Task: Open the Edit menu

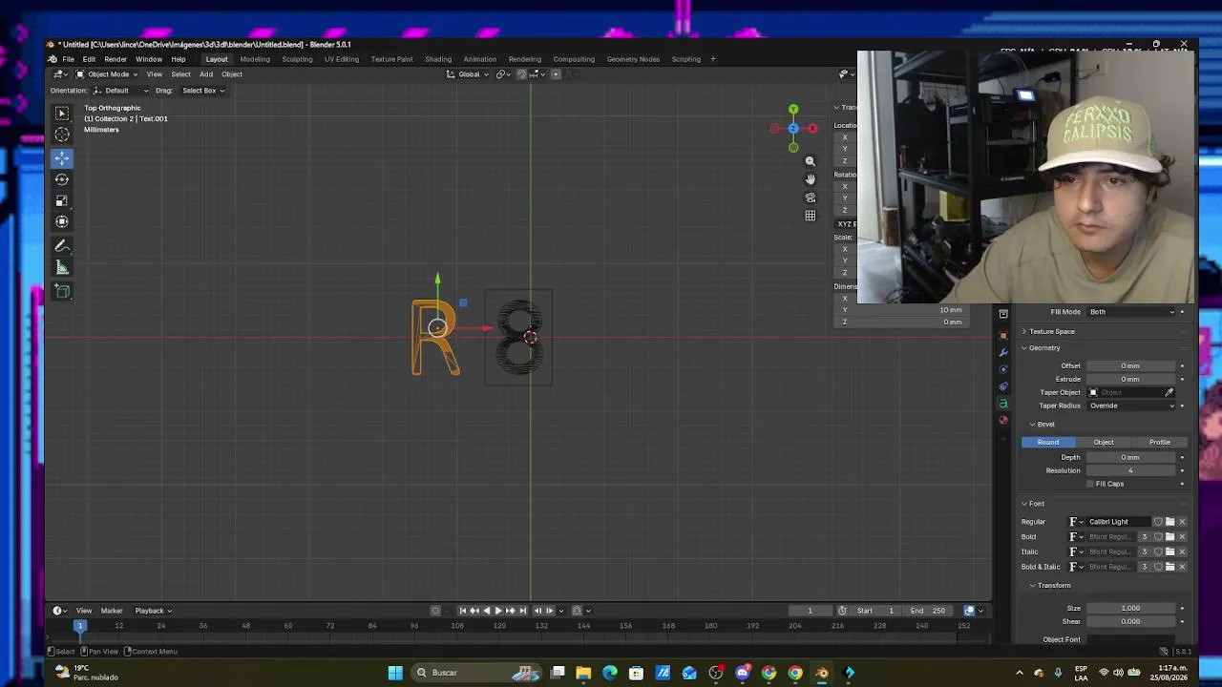Action: (x=89, y=59)
